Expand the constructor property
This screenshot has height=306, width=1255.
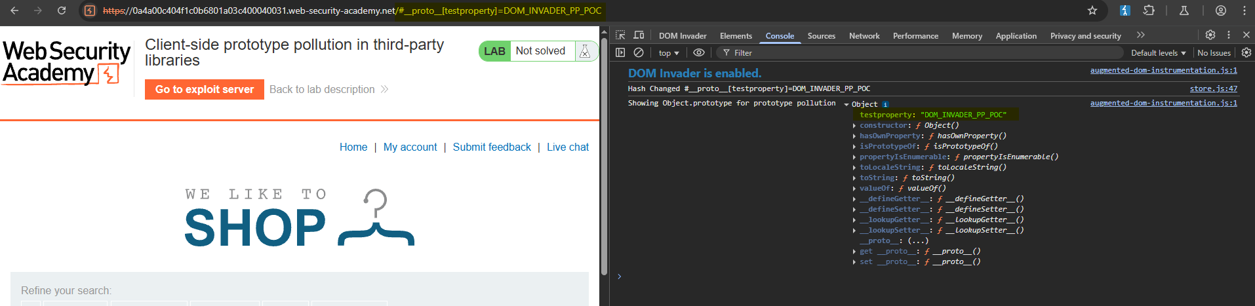(x=854, y=126)
